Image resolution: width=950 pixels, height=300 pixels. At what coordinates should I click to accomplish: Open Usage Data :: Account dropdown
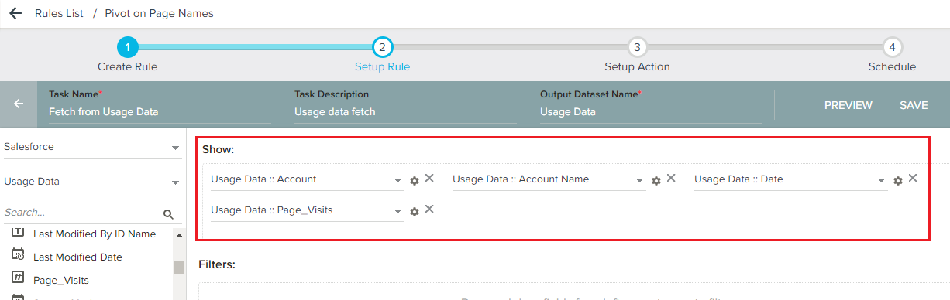click(307, 179)
